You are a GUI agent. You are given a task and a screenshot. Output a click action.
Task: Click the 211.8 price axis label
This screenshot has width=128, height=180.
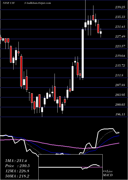click(119, 75)
